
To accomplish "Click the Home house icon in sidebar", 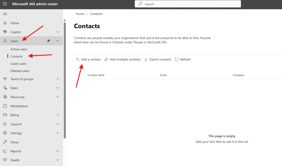I will click(5, 23).
